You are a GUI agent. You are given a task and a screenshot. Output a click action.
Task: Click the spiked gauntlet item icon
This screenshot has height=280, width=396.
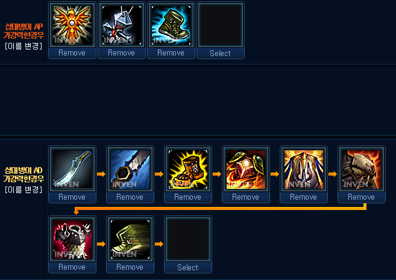coord(362,169)
